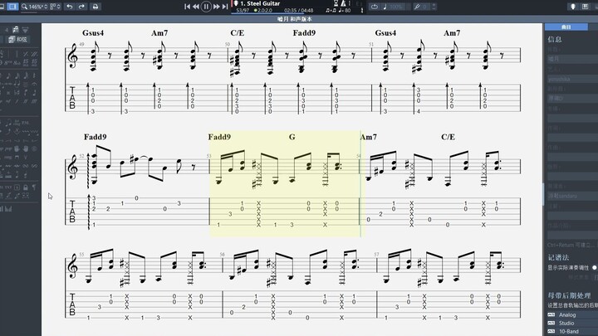The height and width of the screenshot is (336, 598).
Task: Select the Analog mastering preset
Action: click(567, 315)
